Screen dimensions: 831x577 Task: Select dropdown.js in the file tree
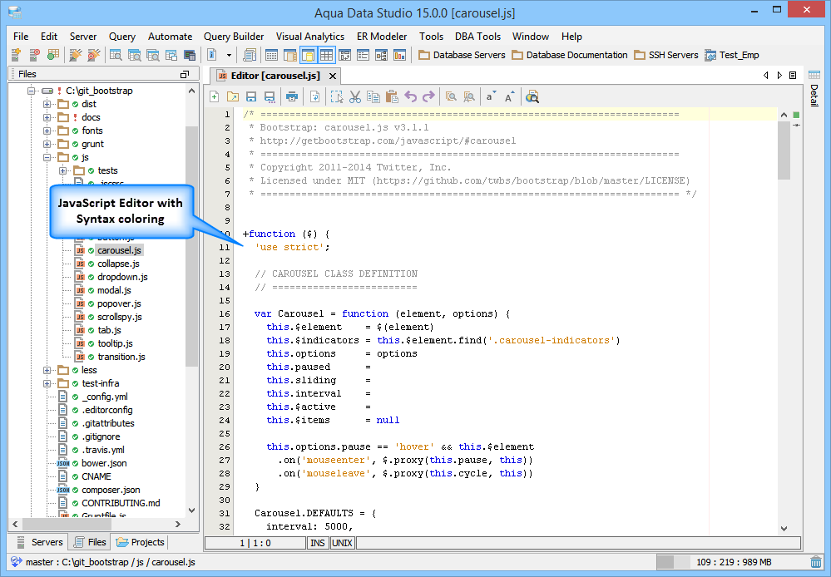[121, 277]
